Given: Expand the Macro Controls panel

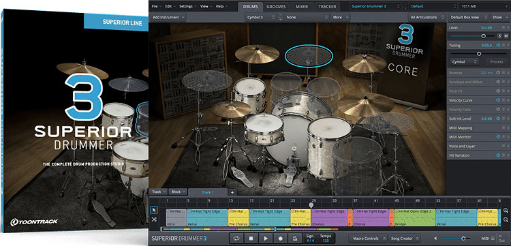Looking at the screenshot, I should (368, 239).
